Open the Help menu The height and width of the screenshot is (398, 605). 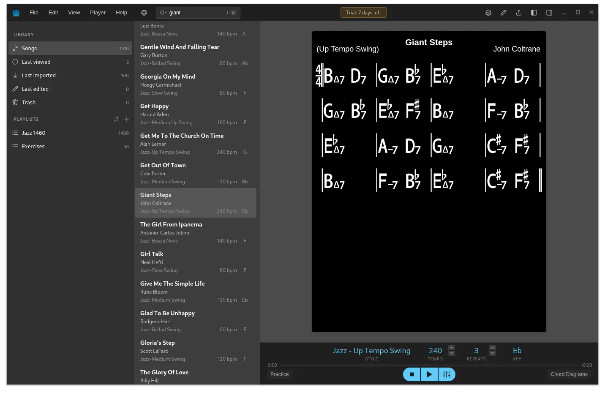tap(122, 13)
